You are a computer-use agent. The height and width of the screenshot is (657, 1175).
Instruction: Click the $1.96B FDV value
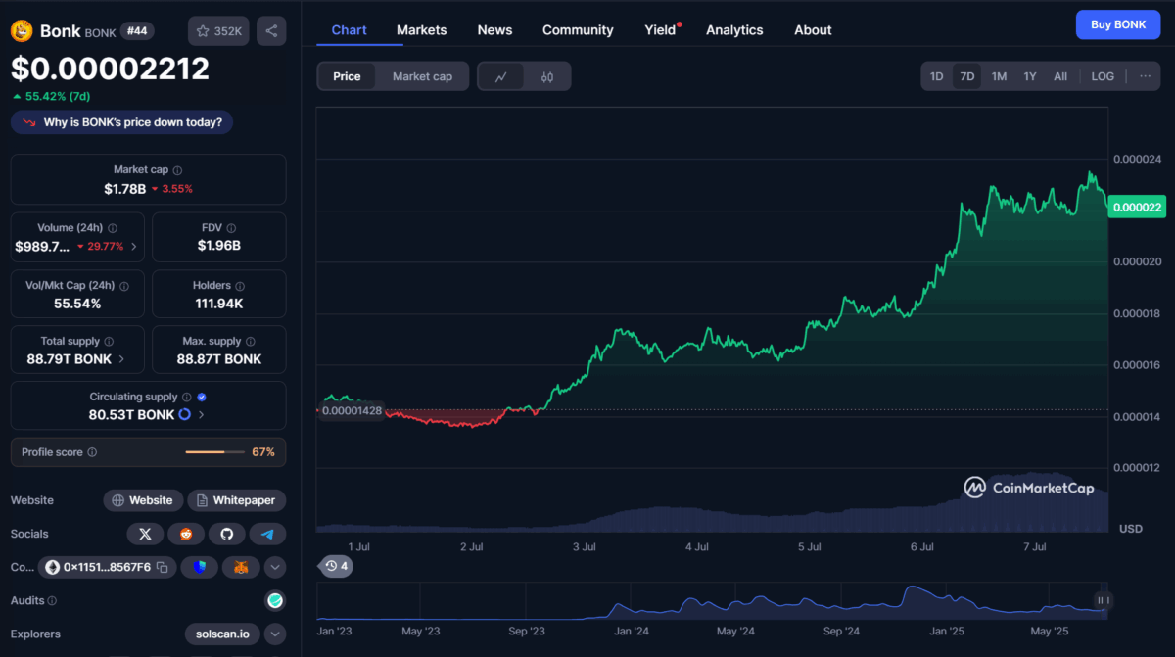coord(219,246)
